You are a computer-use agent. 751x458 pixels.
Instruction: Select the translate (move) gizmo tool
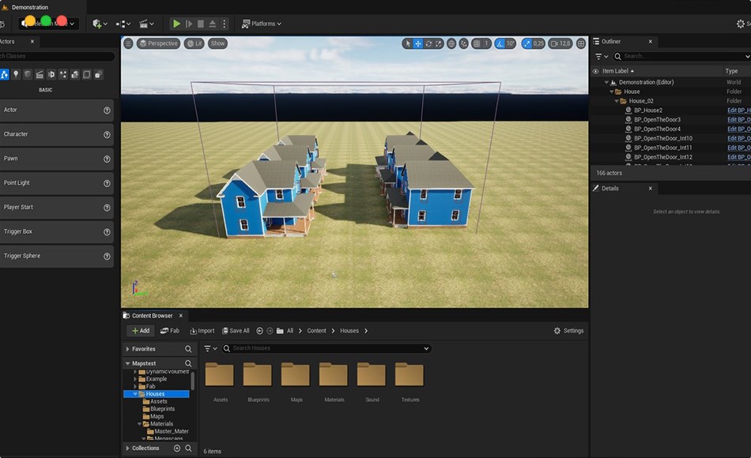[418, 43]
